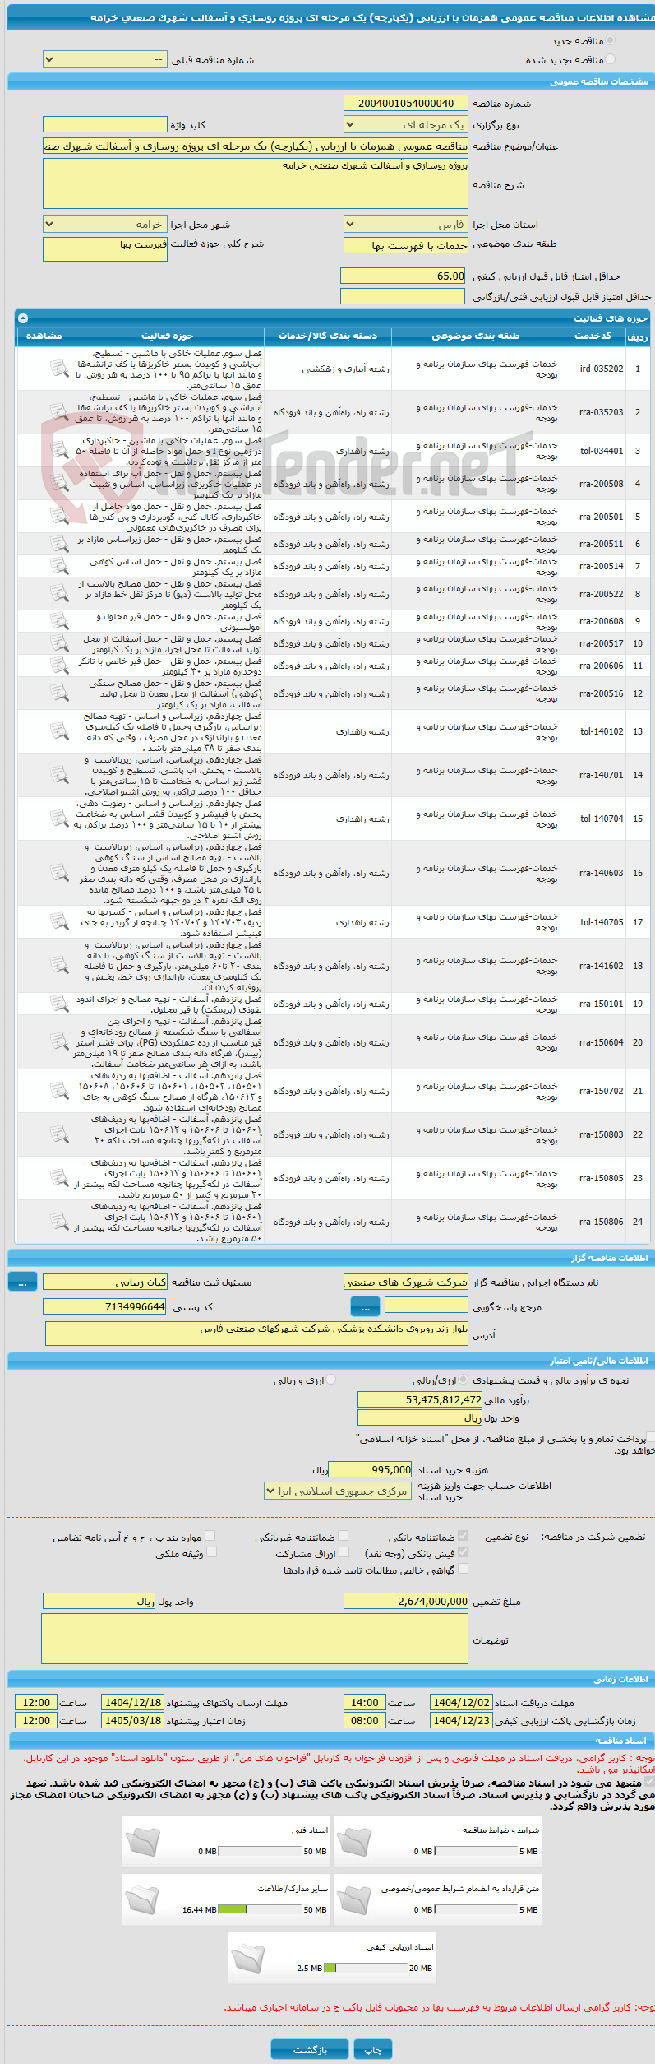Screen dimensions: 655x2064
Task: Open view icon for row tol-140705
Action: tap(58, 921)
